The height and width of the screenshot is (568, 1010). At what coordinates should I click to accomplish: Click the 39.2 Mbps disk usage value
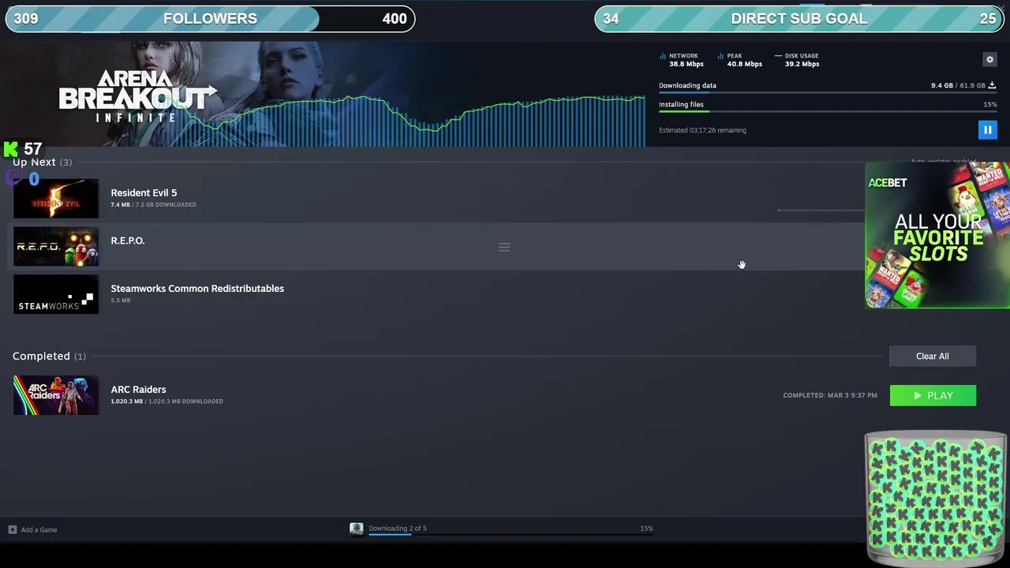(x=802, y=64)
